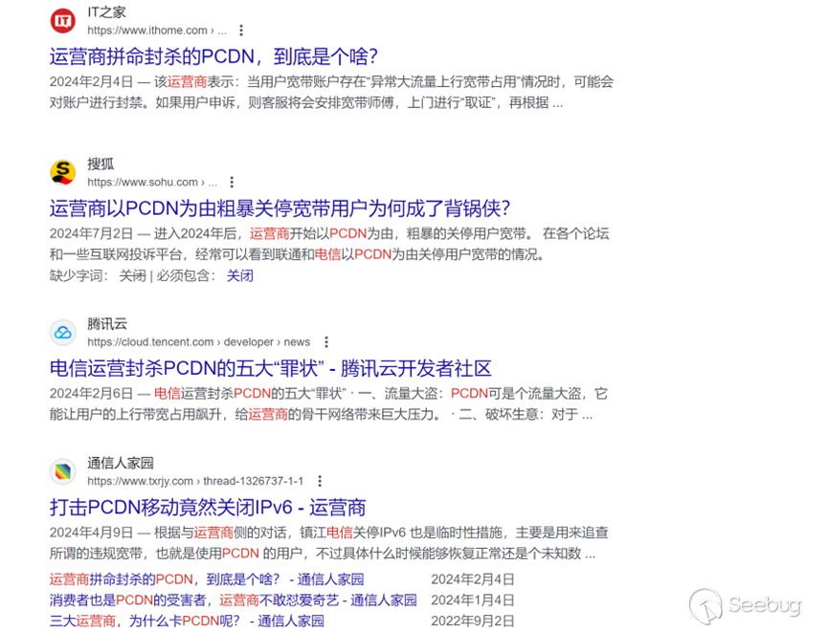Open the 运营商拼命封杀的PCDN article
The width and height of the screenshot is (828, 632).
pyautogui.click(x=213, y=56)
